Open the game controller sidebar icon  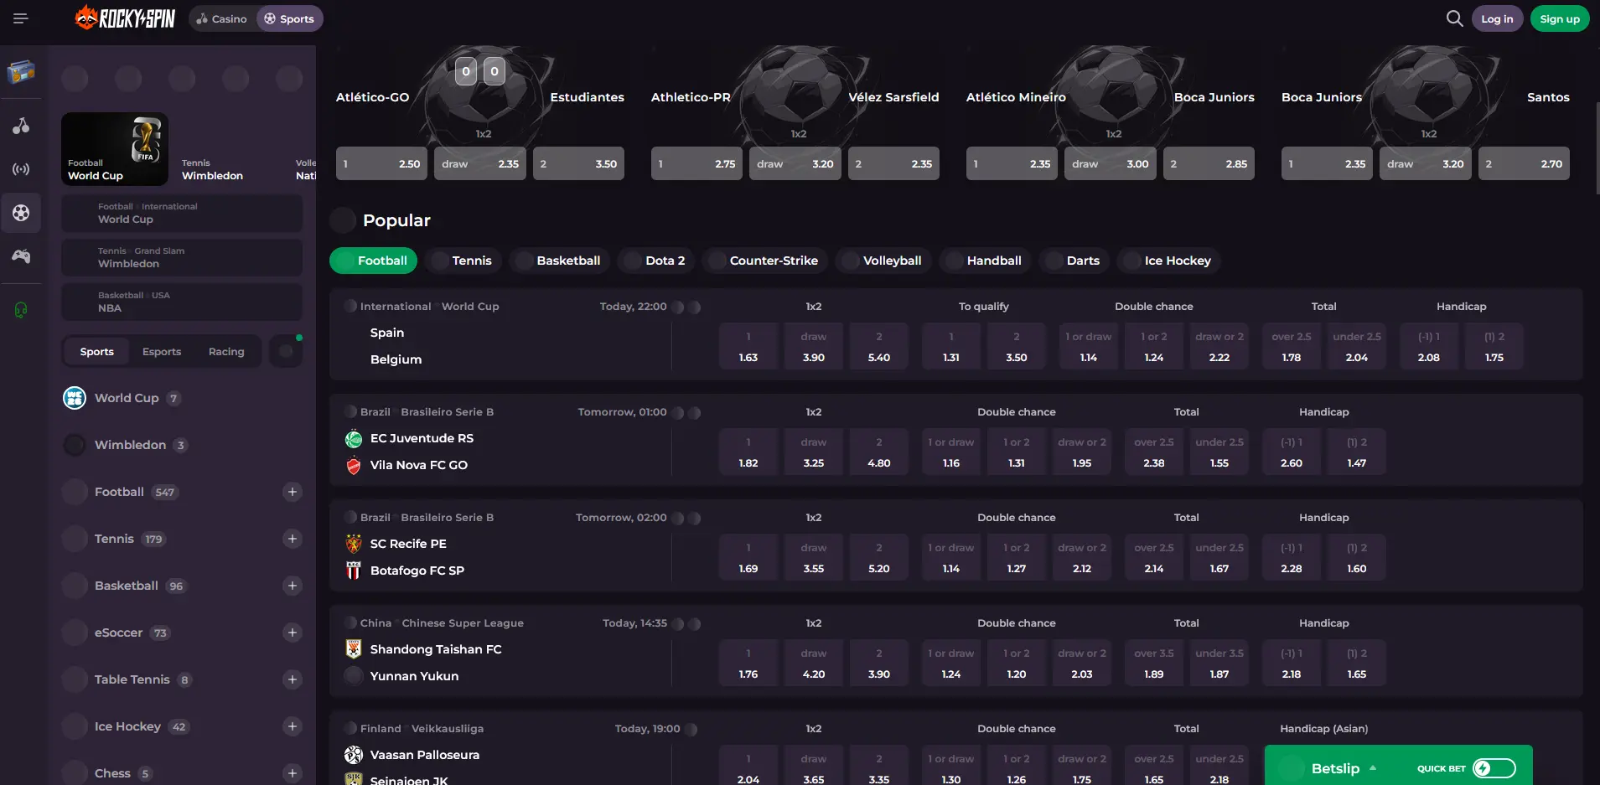(21, 256)
